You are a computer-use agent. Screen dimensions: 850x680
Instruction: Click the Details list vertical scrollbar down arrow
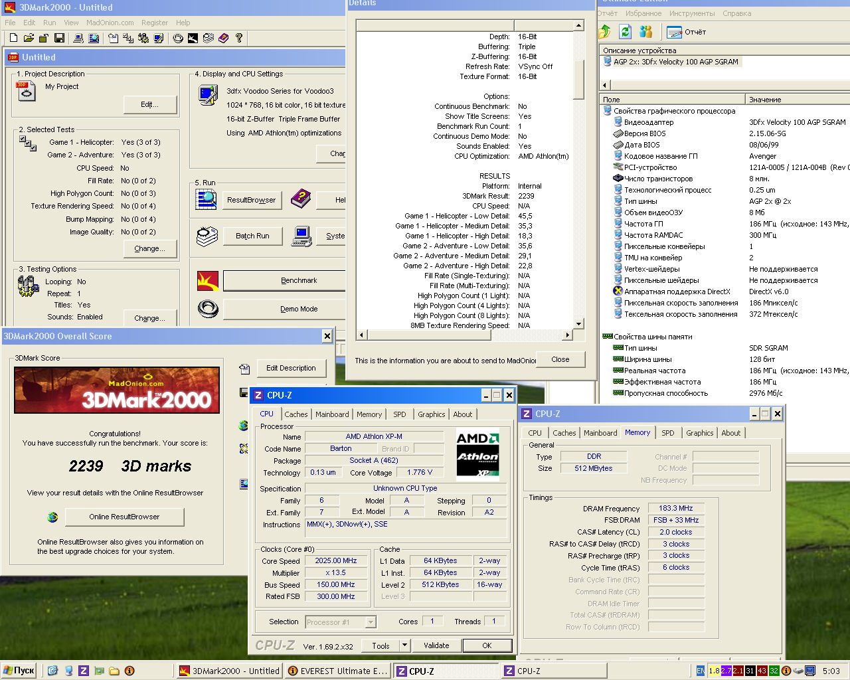click(x=578, y=324)
